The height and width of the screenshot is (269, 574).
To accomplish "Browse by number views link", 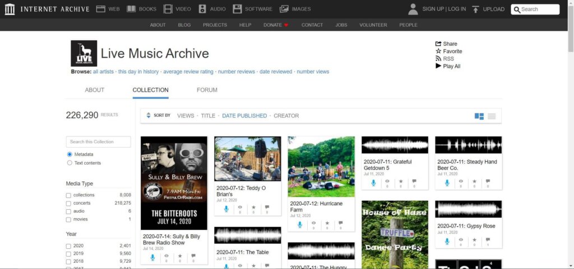I will pos(313,72).
